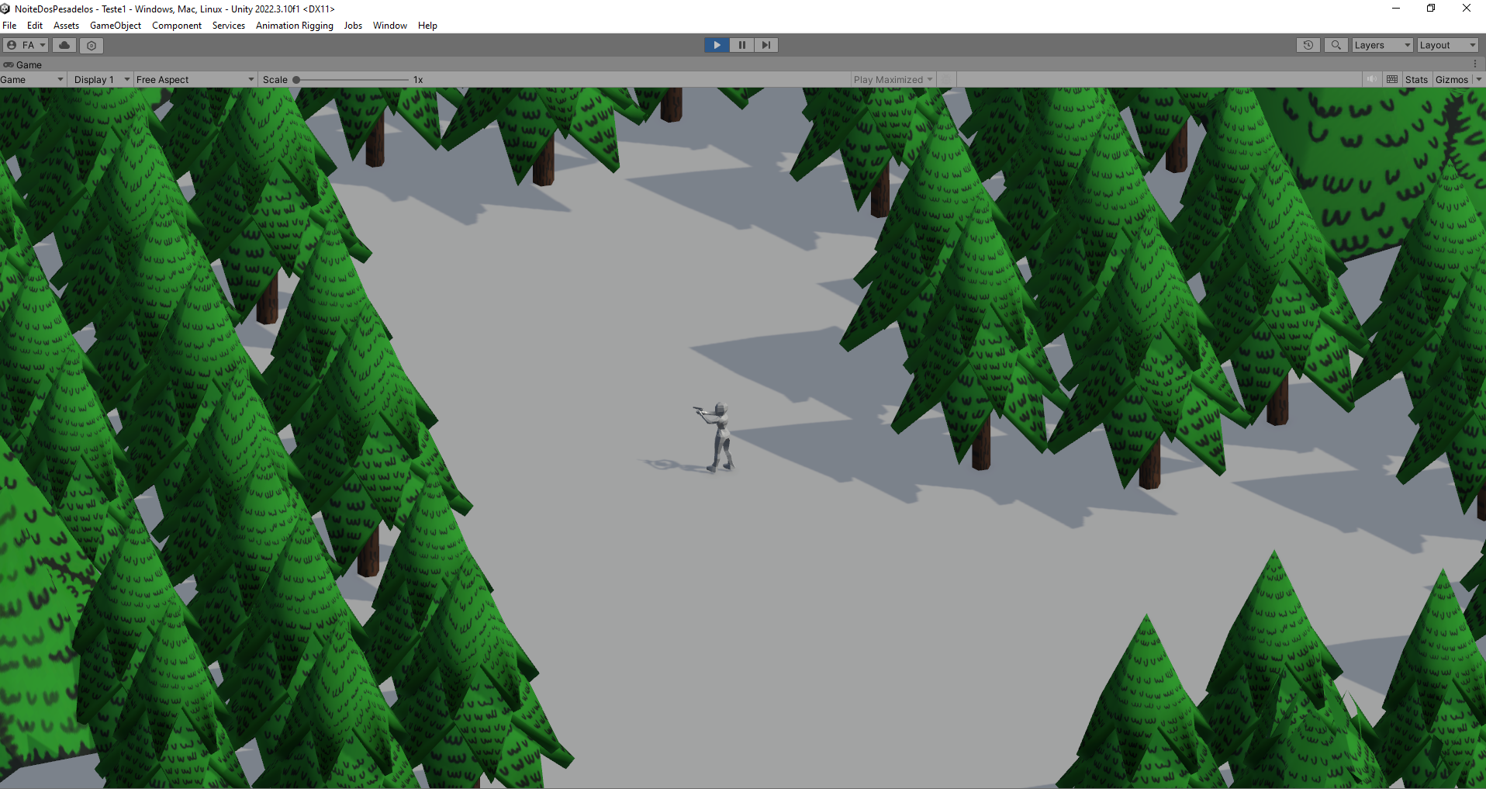Open the File menu
1486x789 pixels.
9,26
